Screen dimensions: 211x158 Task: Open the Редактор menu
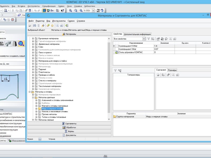tap(40, 21)
